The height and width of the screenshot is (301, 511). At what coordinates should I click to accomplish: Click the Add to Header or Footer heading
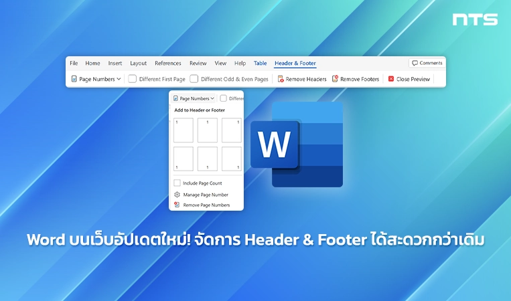pyautogui.click(x=200, y=110)
